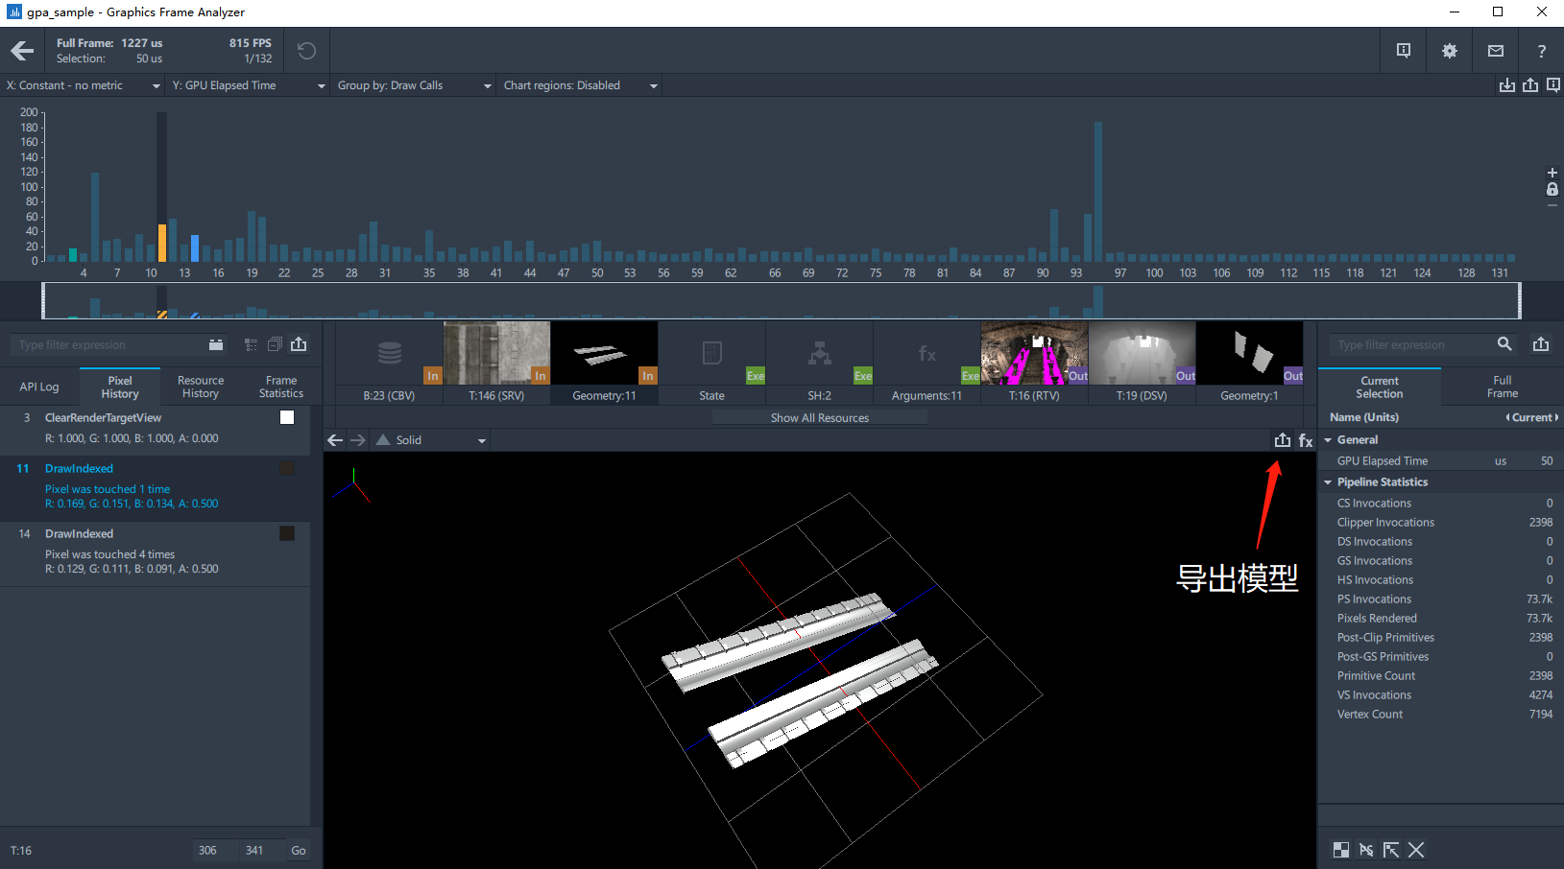Select the Geometry:11 input thumbnail
1564x869 pixels.
(604, 363)
